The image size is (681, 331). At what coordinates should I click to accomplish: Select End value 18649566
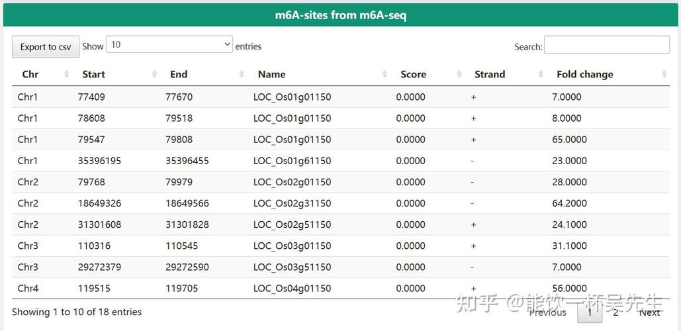point(187,203)
